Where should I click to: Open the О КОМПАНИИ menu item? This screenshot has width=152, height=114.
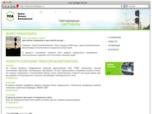pos(114,37)
